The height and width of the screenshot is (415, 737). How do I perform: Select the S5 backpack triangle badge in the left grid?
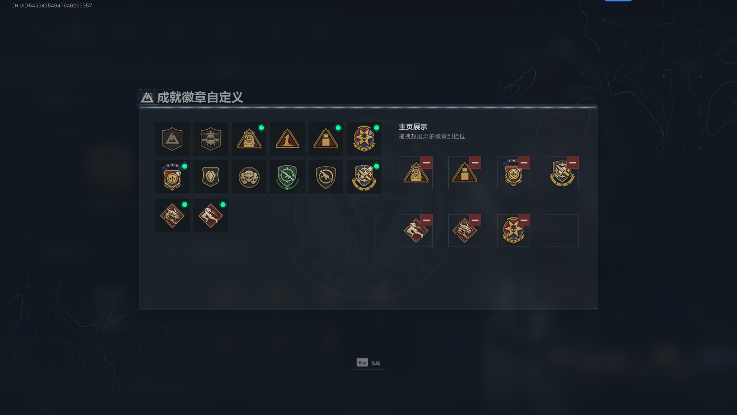[249, 139]
